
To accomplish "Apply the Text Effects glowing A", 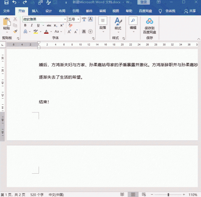I will point(25,31).
